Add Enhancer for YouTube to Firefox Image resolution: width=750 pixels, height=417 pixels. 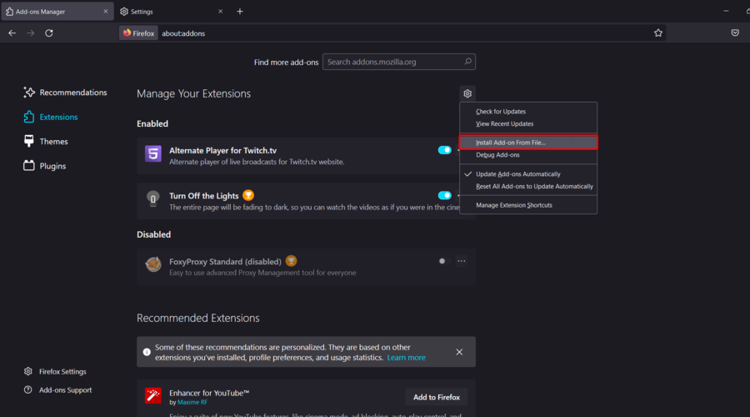(x=436, y=397)
